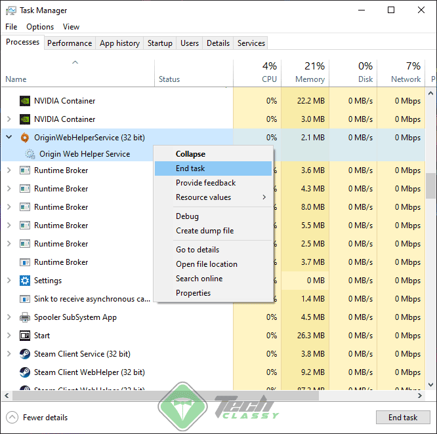This screenshot has width=437, height=434.
Task: Click the Runtime Broker icon in the 2.5 MB row
Action: (25, 244)
